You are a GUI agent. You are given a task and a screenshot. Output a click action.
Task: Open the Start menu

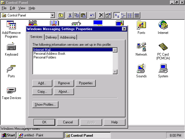point(8,135)
